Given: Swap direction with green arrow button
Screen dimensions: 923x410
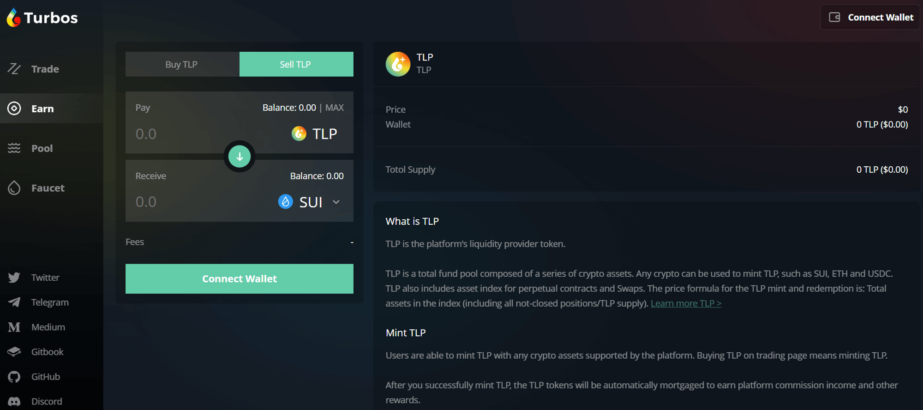Looking at the screenshot, I should click(240, 157).
